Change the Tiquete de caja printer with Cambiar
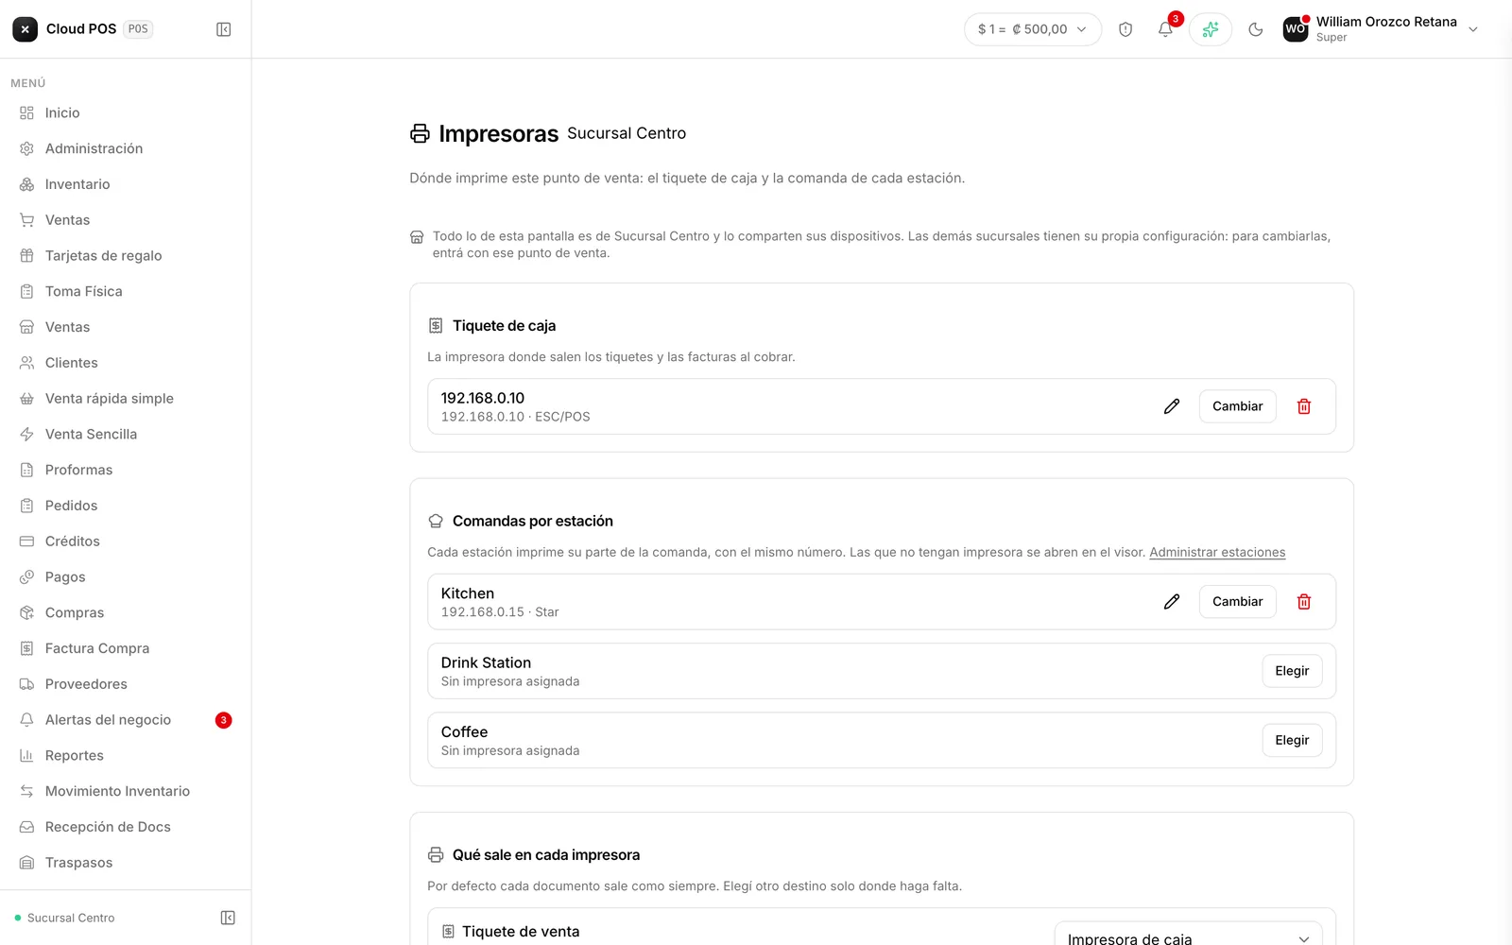This screenshot has width=1512, height=945. [x=1238, y=406]
